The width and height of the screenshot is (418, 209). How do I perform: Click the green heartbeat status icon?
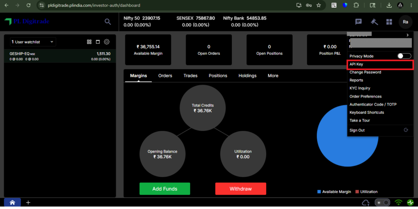410,202
